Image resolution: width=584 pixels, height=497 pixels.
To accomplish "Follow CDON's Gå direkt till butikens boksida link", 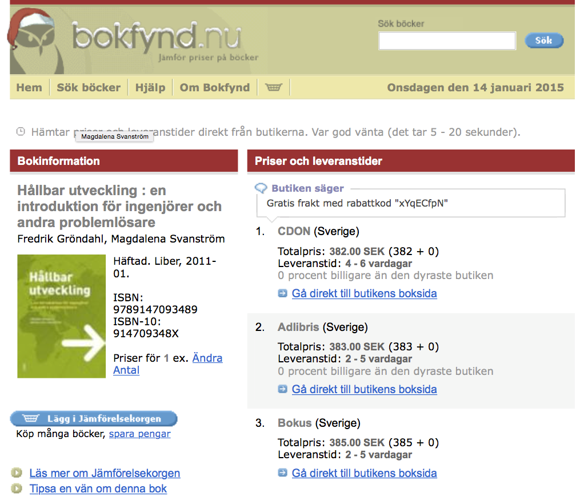I will [364, 293].
